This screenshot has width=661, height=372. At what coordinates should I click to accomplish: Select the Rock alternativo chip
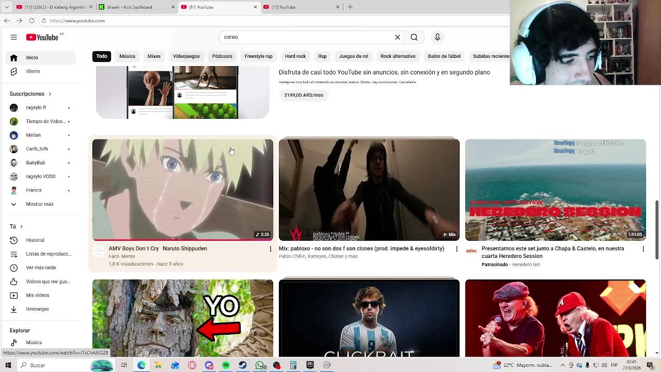click(x=398, y=56)
